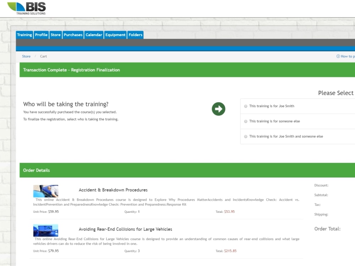The image size is (355, 266).
Task: Click the $59.95 unit price
Action: coord(54,212)
